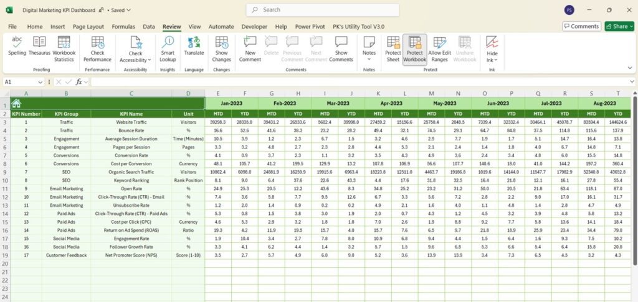
Task: Switch to the Developer tab
Action: 254,26
